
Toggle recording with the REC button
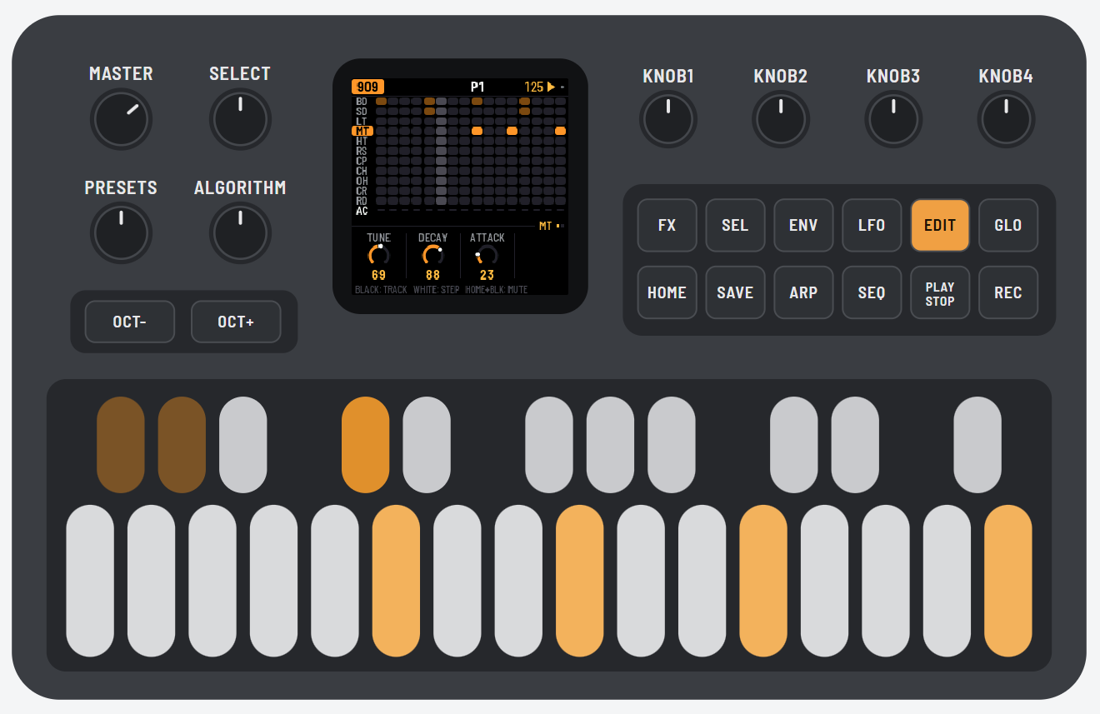click(x=1008, y=292)
